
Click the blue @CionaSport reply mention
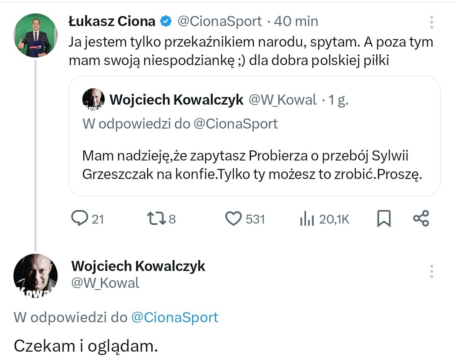(x=175, y=317)
